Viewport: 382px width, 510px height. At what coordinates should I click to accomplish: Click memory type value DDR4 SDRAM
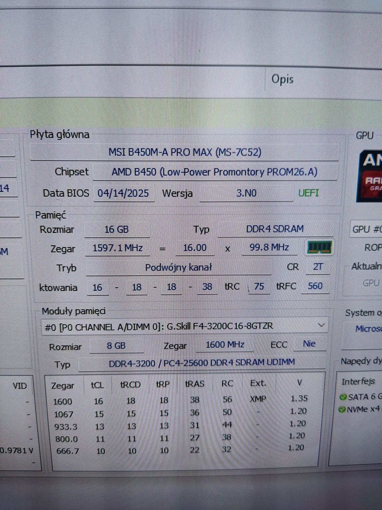(x=275, y=229)
